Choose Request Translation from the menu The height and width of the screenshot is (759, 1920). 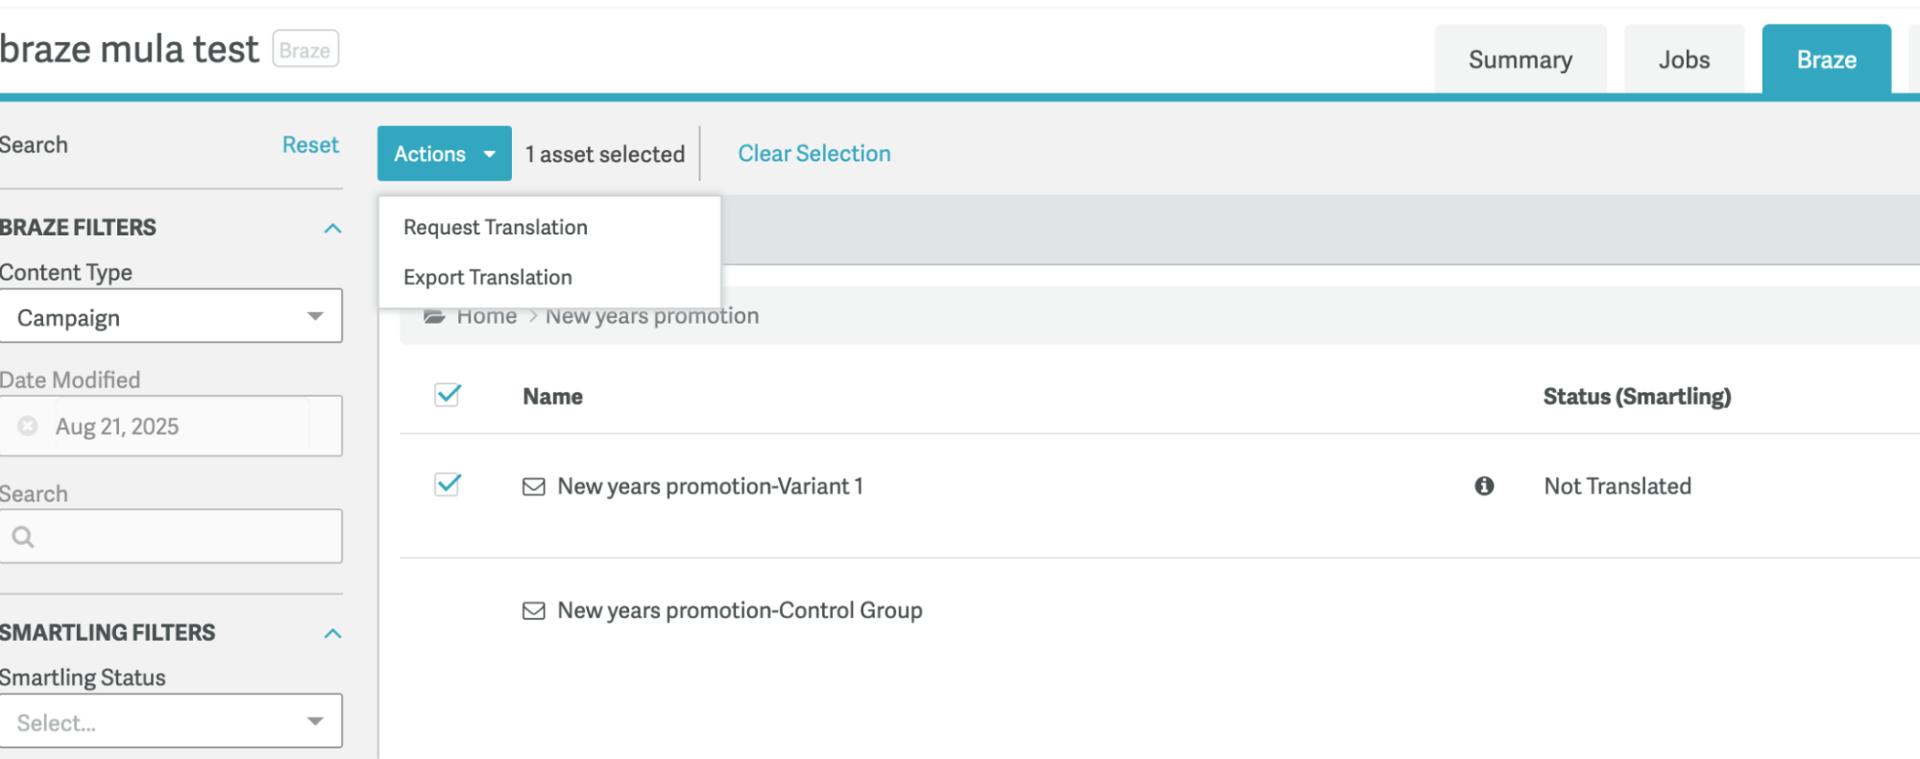tap(496, 228)
